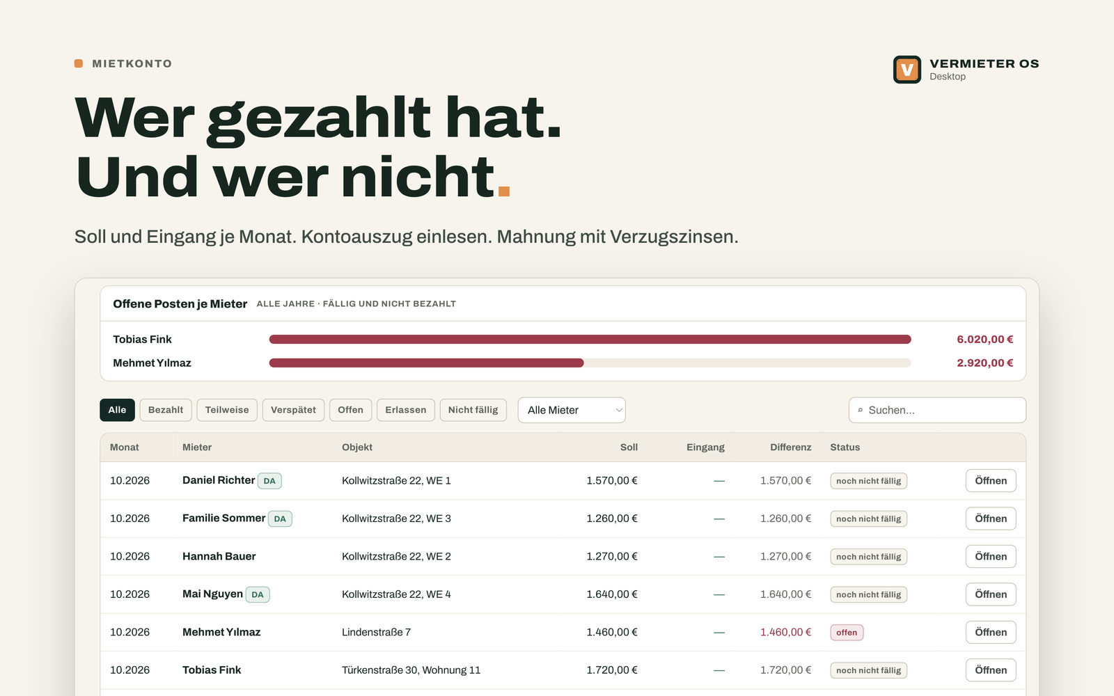Click 'Kollwitzstraße 22, WE 3' object cell

click(x=396, y=519)
